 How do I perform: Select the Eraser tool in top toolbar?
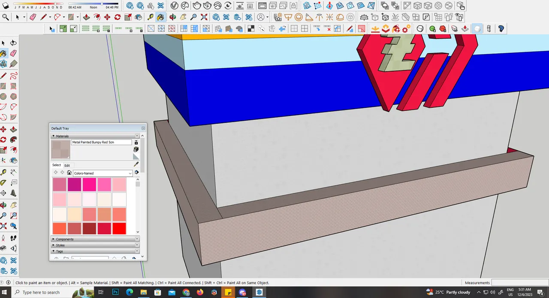tap(33, 17)
